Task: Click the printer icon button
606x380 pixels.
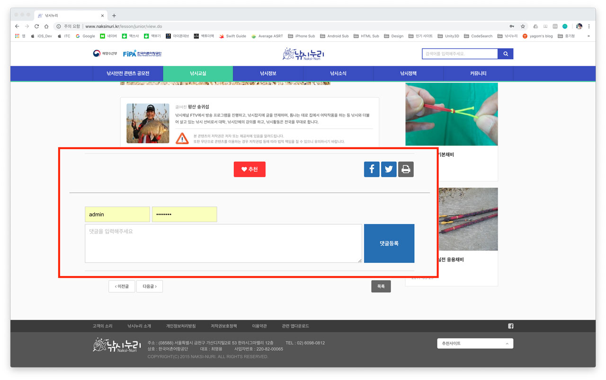Action: pyautogui.click(x=406, y=169)
